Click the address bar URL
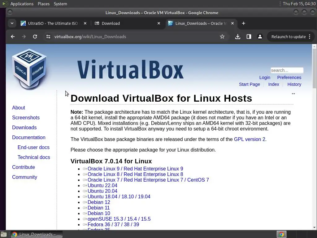This screenshot has height=238, width=317. click(x=90, y=37)
